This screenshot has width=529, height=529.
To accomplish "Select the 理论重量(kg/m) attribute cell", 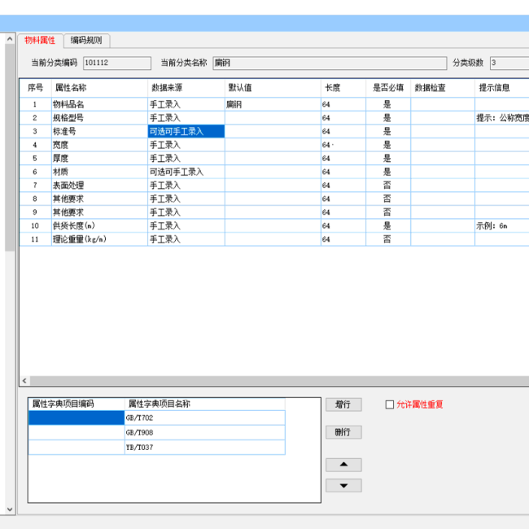I will pyautogui.click(x=99, y=239).
